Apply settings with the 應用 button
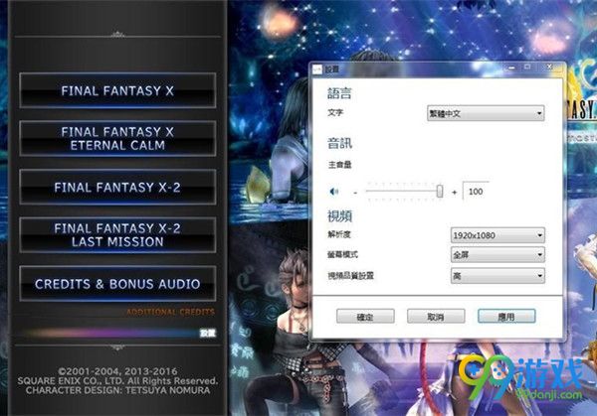597x416 pixels. click(x=506, y=316)
